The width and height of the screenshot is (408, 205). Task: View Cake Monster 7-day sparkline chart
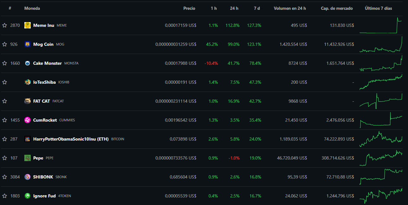(x=381, y=63)
